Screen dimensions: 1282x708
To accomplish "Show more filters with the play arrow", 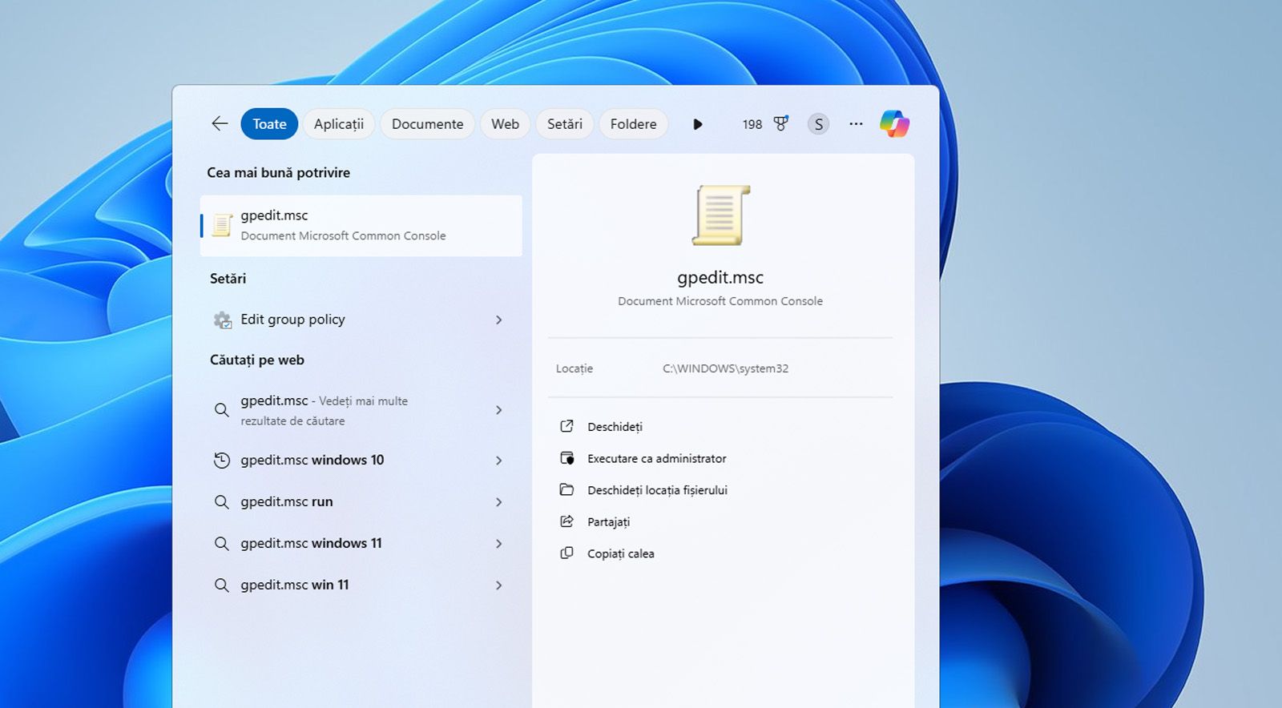I will [698, 124].
